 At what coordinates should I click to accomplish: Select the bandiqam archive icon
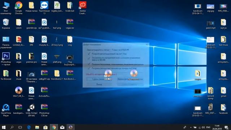click(18, 109)
